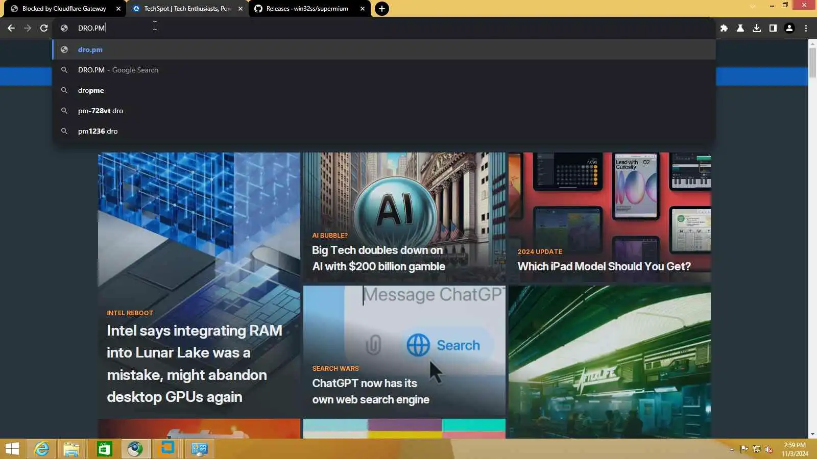Screen dimensions: 817x459
Task: Open the Windows Start button
Action: (12, 449)
